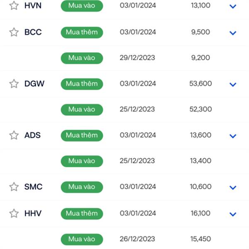The image size is (249, 249).
Task: Select BCC 'Mua thêm' recommendation badge
Action: (82, 32)
